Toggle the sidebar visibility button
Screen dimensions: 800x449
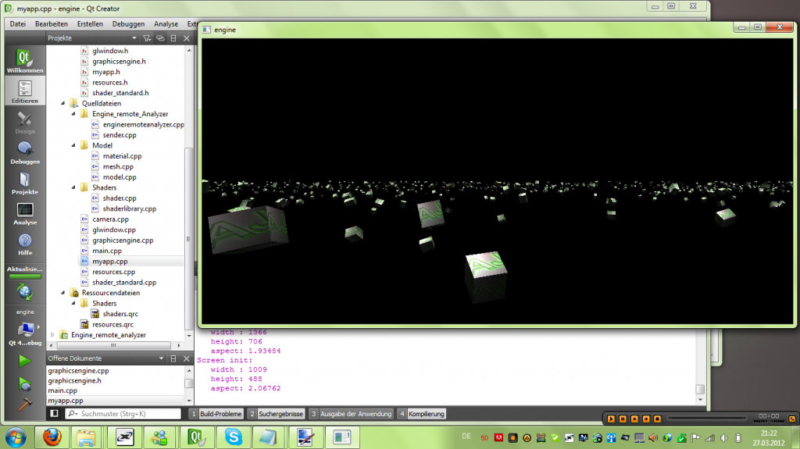[x=54, y=413]
